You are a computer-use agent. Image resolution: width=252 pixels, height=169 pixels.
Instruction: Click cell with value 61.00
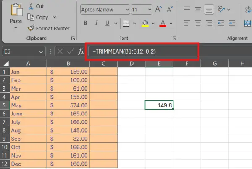[x=68, y=89]
